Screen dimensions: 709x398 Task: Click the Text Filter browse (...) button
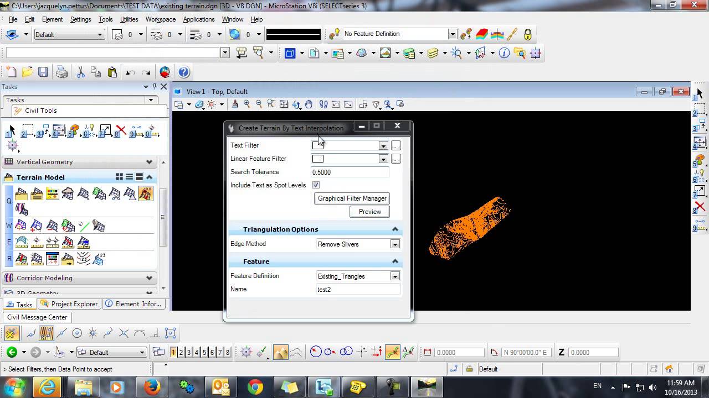395,145
